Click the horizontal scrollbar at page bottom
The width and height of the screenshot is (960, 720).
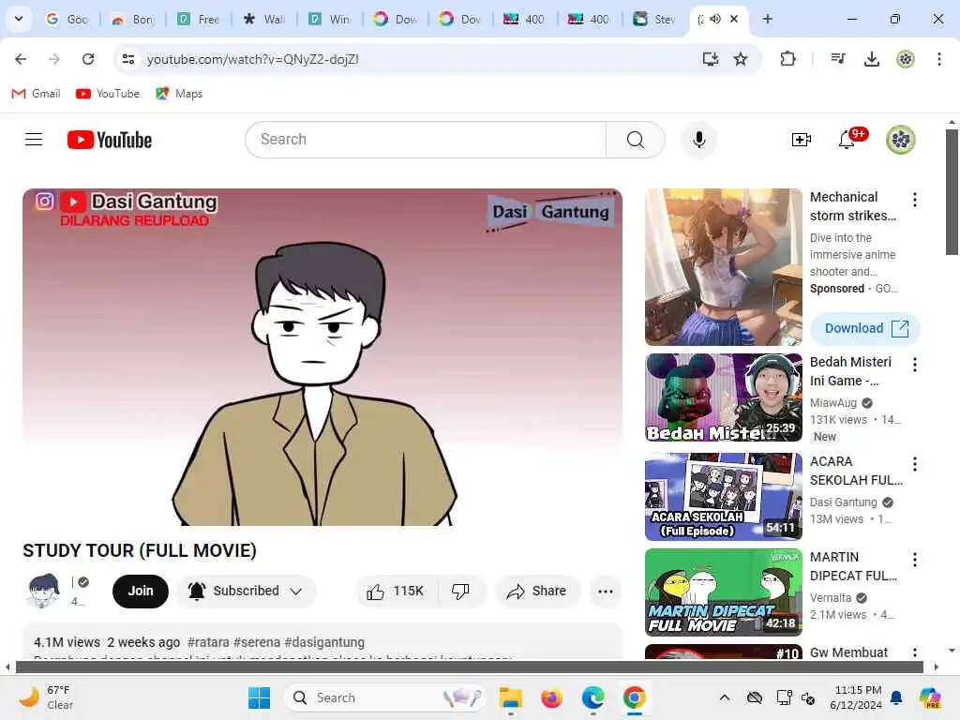(470, 667)
